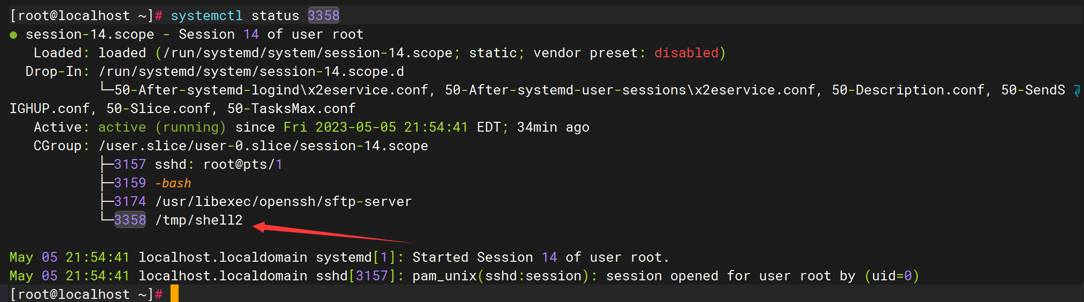1084x302 pixels.
Task: Click the Drop-In directory path session-14.scope.d
Action: tap(251, 72)
